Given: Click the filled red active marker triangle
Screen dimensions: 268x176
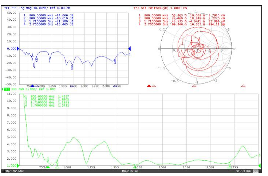Looking at the screenshot, I should tap(149, 86).
